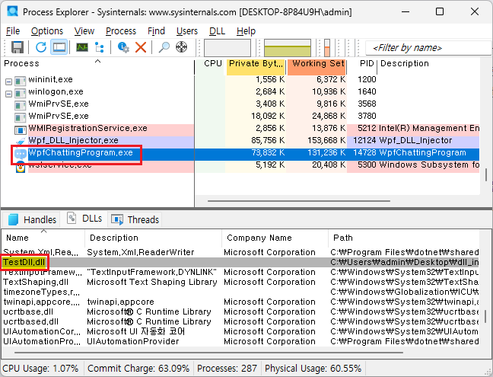Click the Properties gear toolbar icon
Image resolution: width=493 pixels, height=377 pixels.
123,47
